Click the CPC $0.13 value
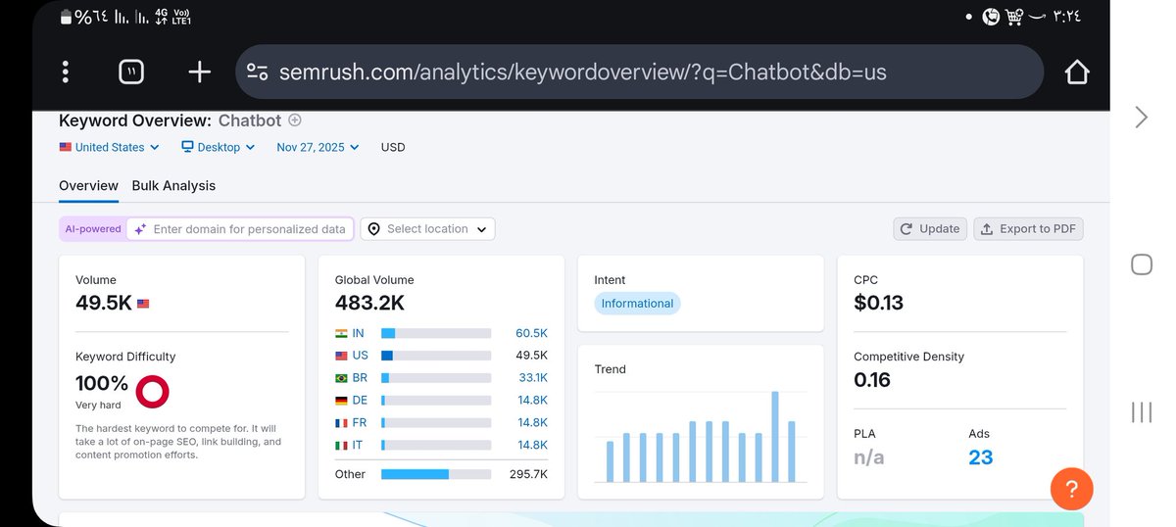Viewport: 1176px width, 527px height. pyautogui.click(x=878, y=303)
